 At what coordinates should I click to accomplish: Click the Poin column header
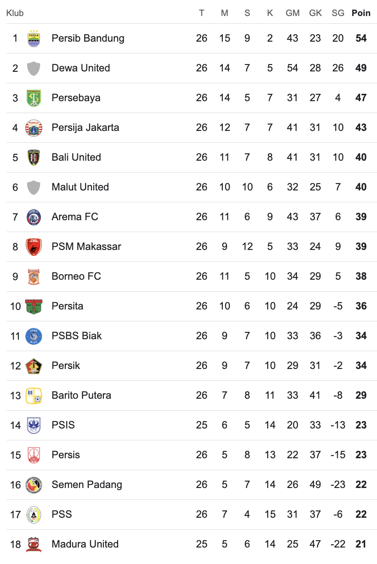click(x=361, y=13)
